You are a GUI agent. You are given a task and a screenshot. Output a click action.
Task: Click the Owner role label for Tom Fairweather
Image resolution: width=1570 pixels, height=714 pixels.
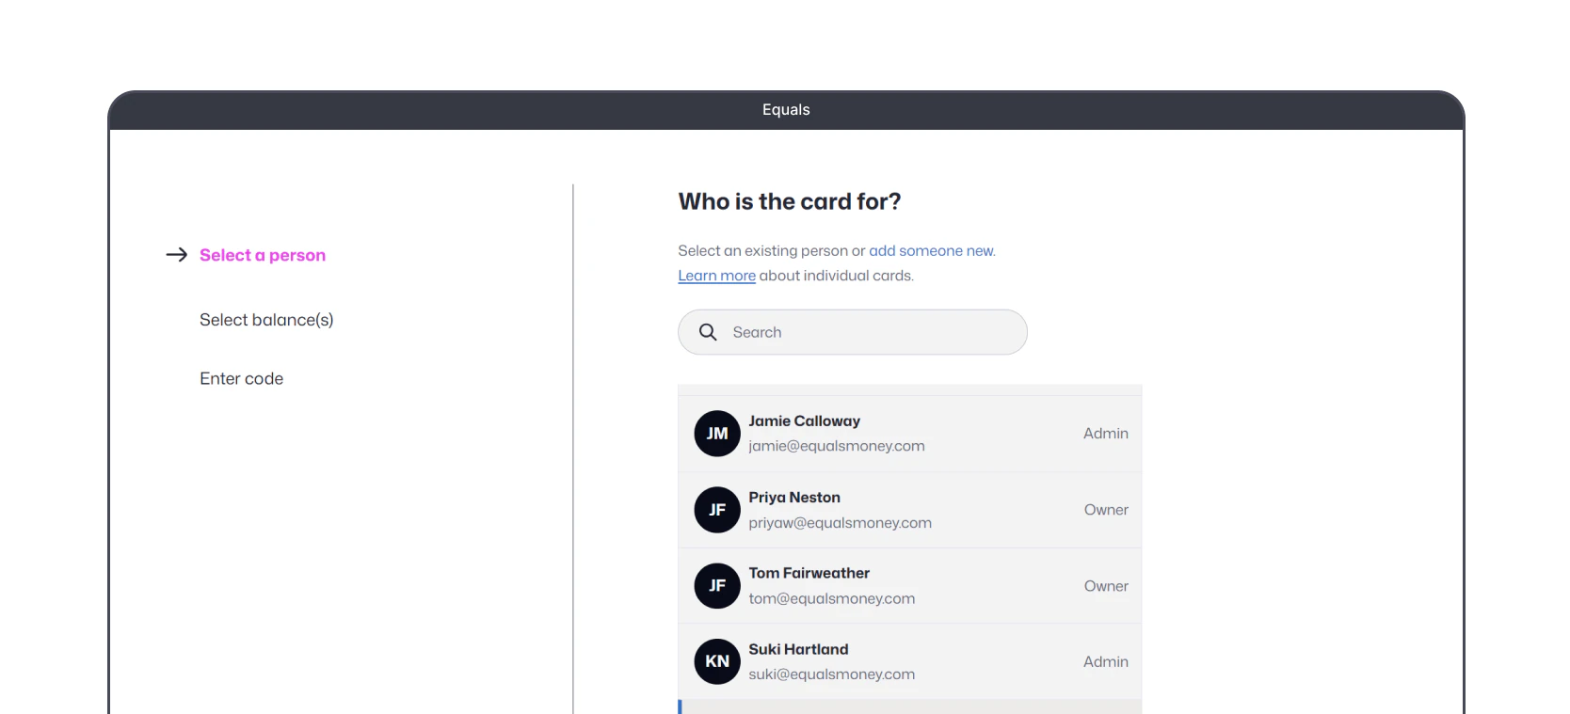pos(1106,586)
